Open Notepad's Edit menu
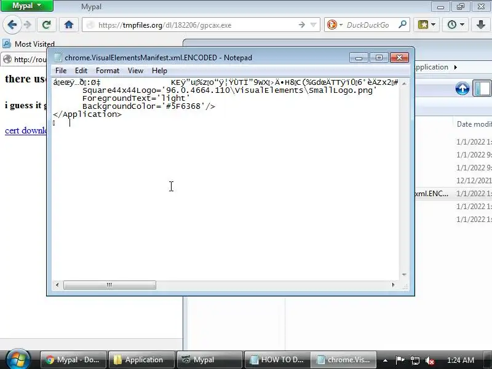The width and height of the screenshot is (492, 369). [x=81, y=71]
